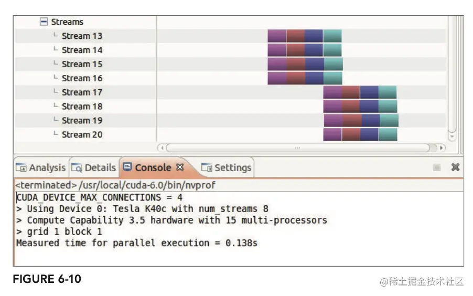Click the Analysis tab icon
The width and height of the screenshot is (473, 296).
(21, 167)
